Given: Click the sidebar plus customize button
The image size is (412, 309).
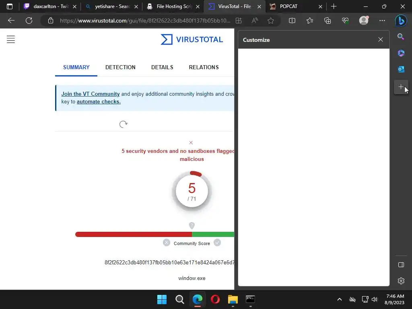Looking at the screenshot, I should click(x=401, y=87).
